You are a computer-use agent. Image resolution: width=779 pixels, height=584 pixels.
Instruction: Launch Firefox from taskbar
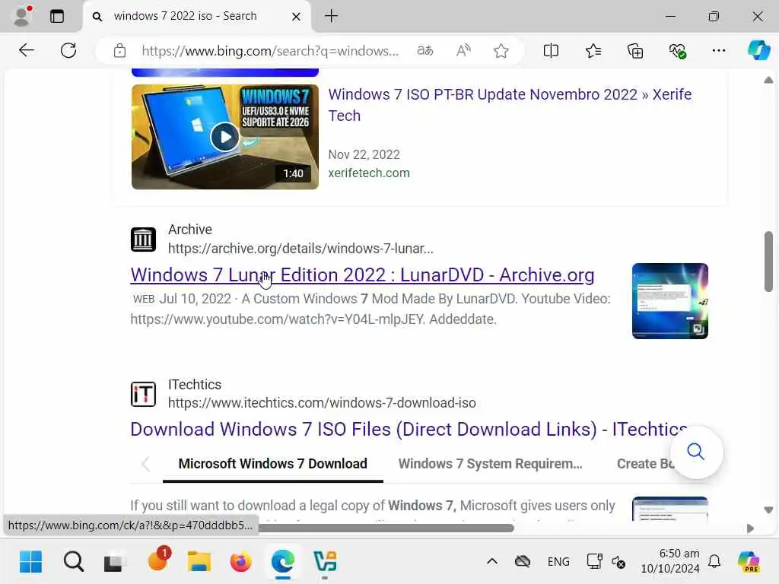point(241,562)
